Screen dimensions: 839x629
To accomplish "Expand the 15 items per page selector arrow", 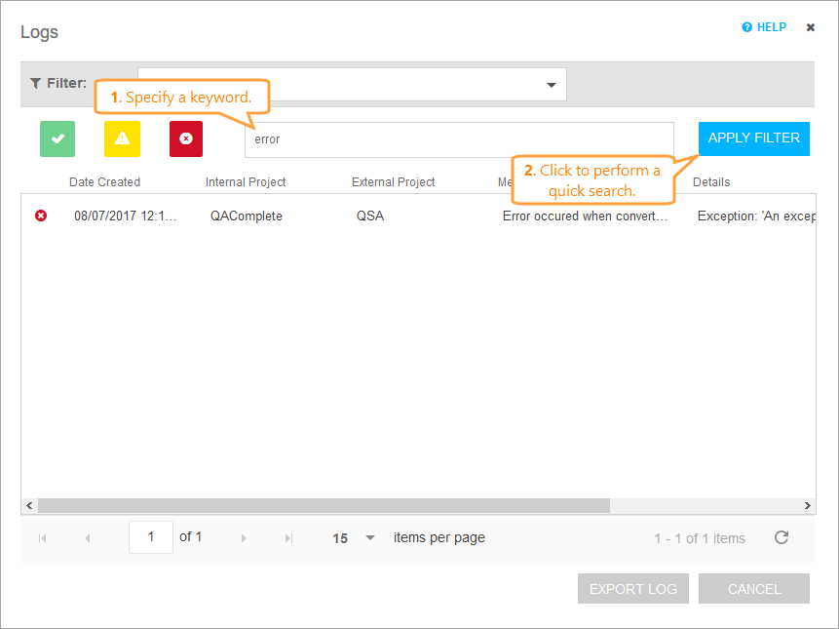I will [369, 536].
